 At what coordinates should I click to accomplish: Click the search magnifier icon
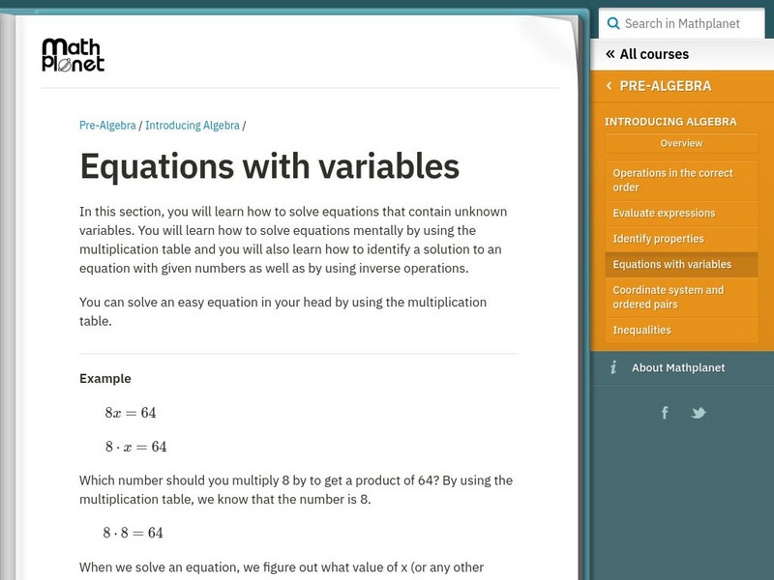[612, 23]
